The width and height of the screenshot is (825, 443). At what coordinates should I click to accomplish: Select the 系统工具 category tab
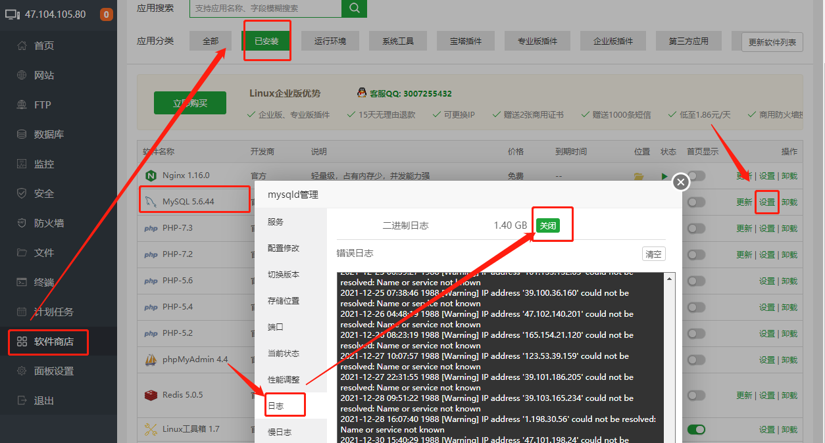click(x=398, y=41)
